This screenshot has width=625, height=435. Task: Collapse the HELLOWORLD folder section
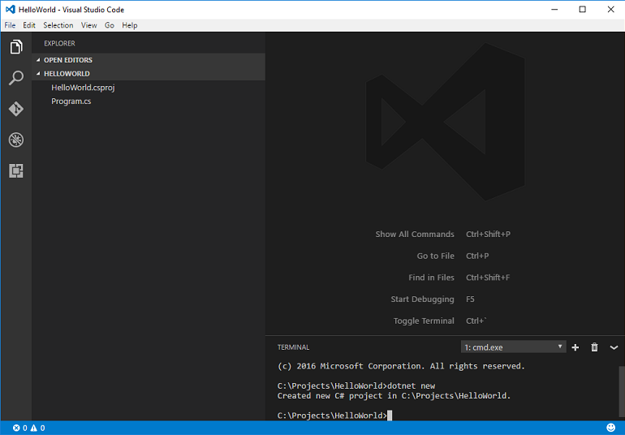pos(149,73)
